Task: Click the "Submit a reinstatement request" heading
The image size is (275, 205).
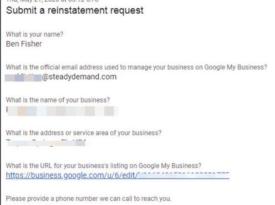Action: (x=74, y=10)
